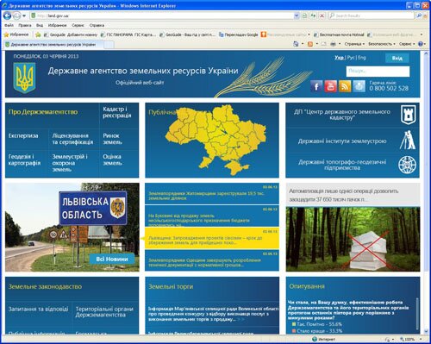Click the add to favorites bar icon

point(38,34)
